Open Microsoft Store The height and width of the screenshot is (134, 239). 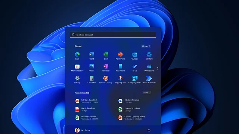click(77, 68)
